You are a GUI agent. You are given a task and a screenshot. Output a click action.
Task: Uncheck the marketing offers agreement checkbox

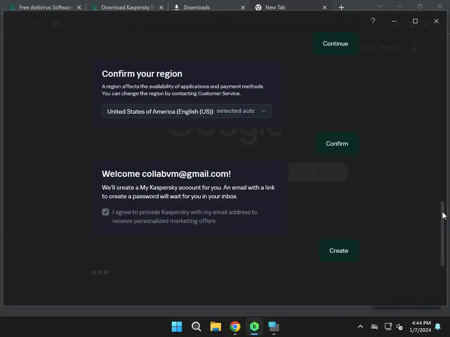pyautogui.click(x=105, y=212)
